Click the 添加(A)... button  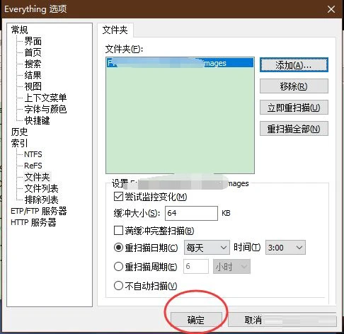(294, 65)
